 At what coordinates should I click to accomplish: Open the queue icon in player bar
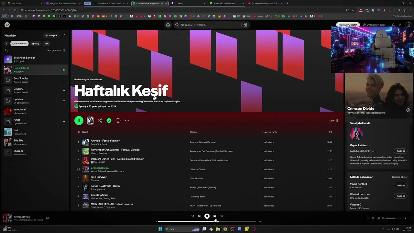(x=373, y=218)
